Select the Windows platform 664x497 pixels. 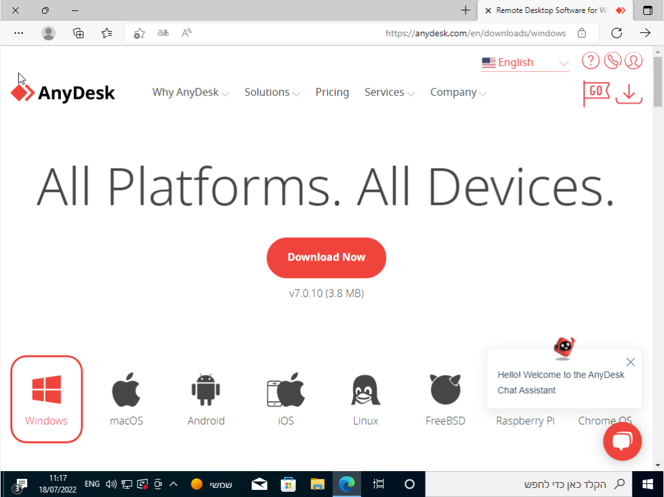tap(47, 399)
